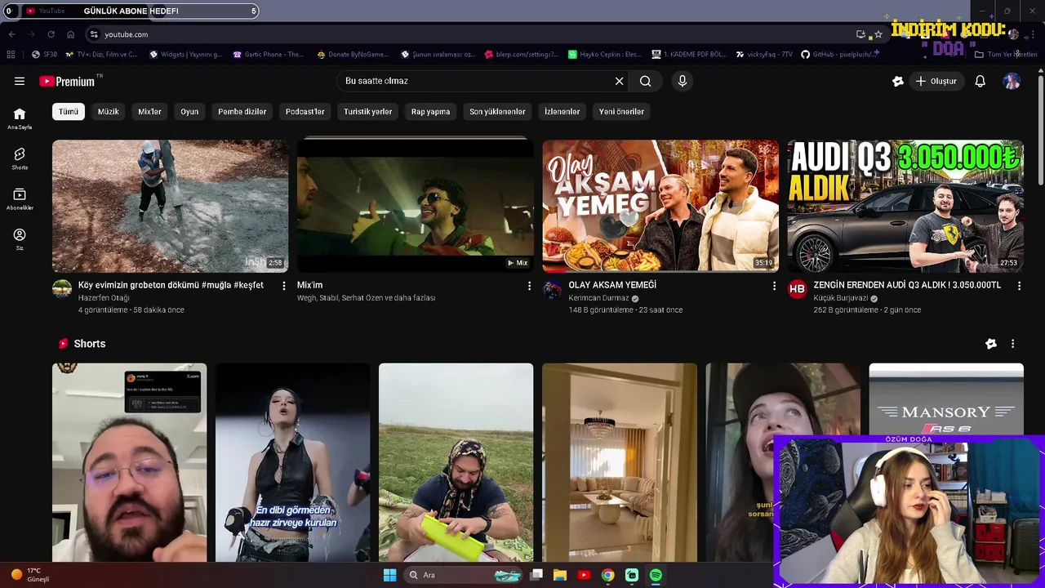Screen dimensions: 1045x588
Task: Open the weather widget 17°C Güneşli
Action: (30, 575)
